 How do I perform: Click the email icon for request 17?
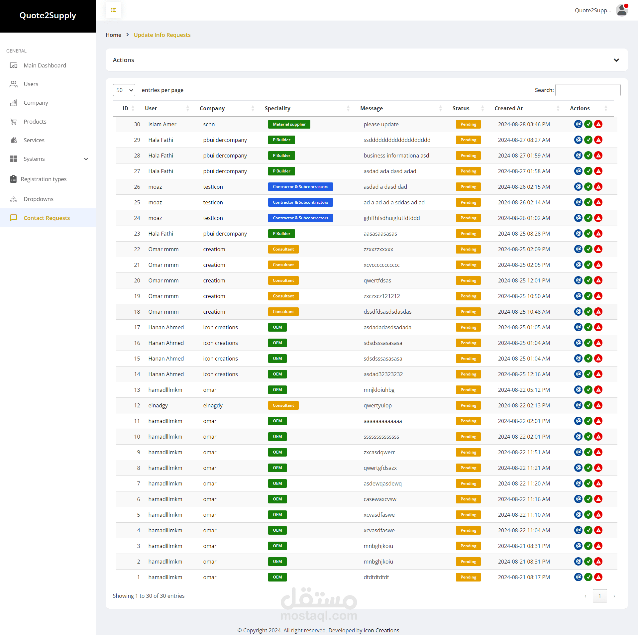(578, 327)
